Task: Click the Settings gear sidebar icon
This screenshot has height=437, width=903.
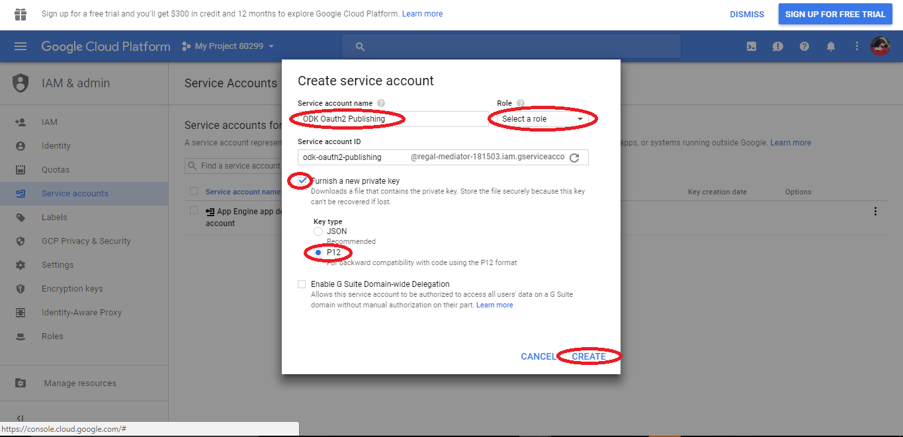Action: click(x=21, y=264)
